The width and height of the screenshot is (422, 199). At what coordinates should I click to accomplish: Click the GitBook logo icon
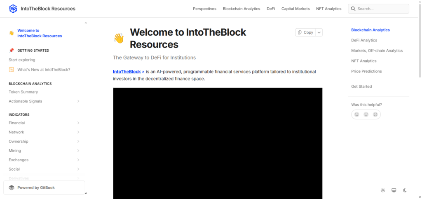[x=12, y=188]
